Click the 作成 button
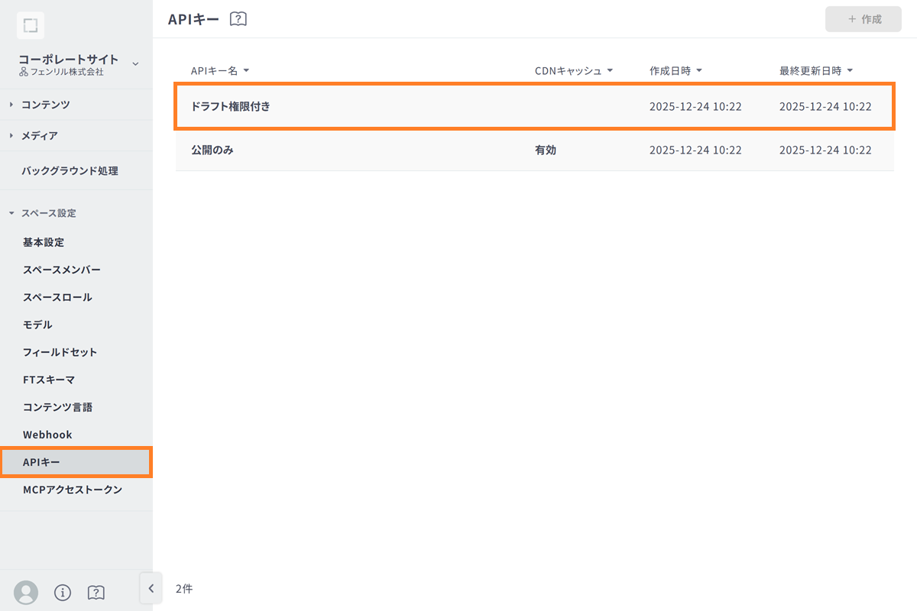This screenshot has width=917, height=611. pos(864,19)
